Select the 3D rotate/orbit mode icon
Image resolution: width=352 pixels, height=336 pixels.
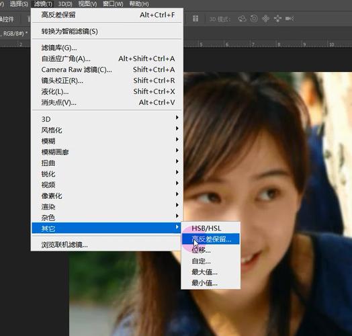[242, 19]
